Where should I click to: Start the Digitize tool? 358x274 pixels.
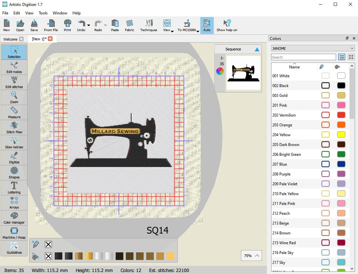coord(14,157)
